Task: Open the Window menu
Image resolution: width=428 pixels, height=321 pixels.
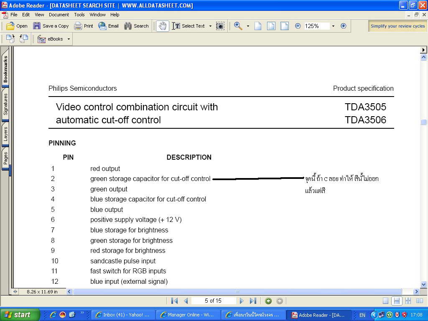Action: [97, 15]
